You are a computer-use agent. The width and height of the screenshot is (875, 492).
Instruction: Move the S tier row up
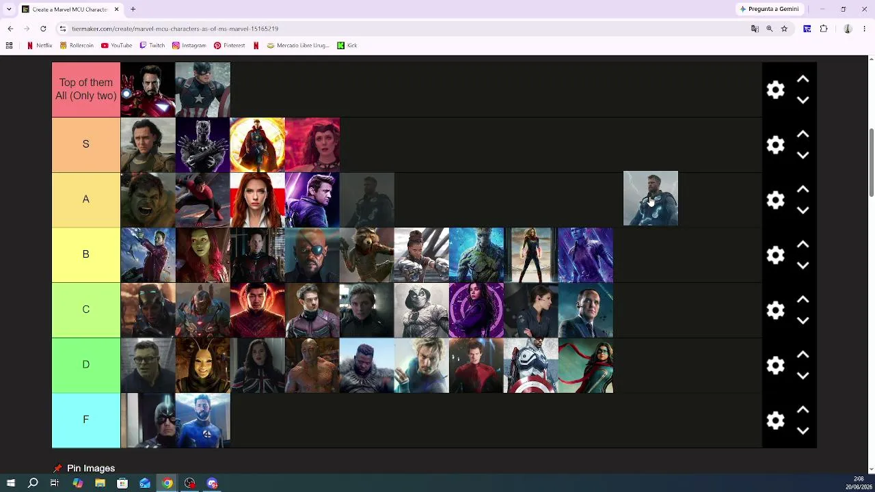[803, 135]
